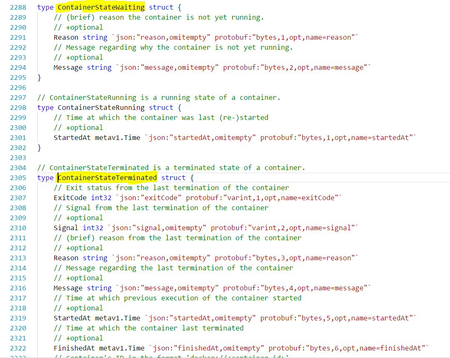Click int32 type on the Signal line

click(93, 228)
